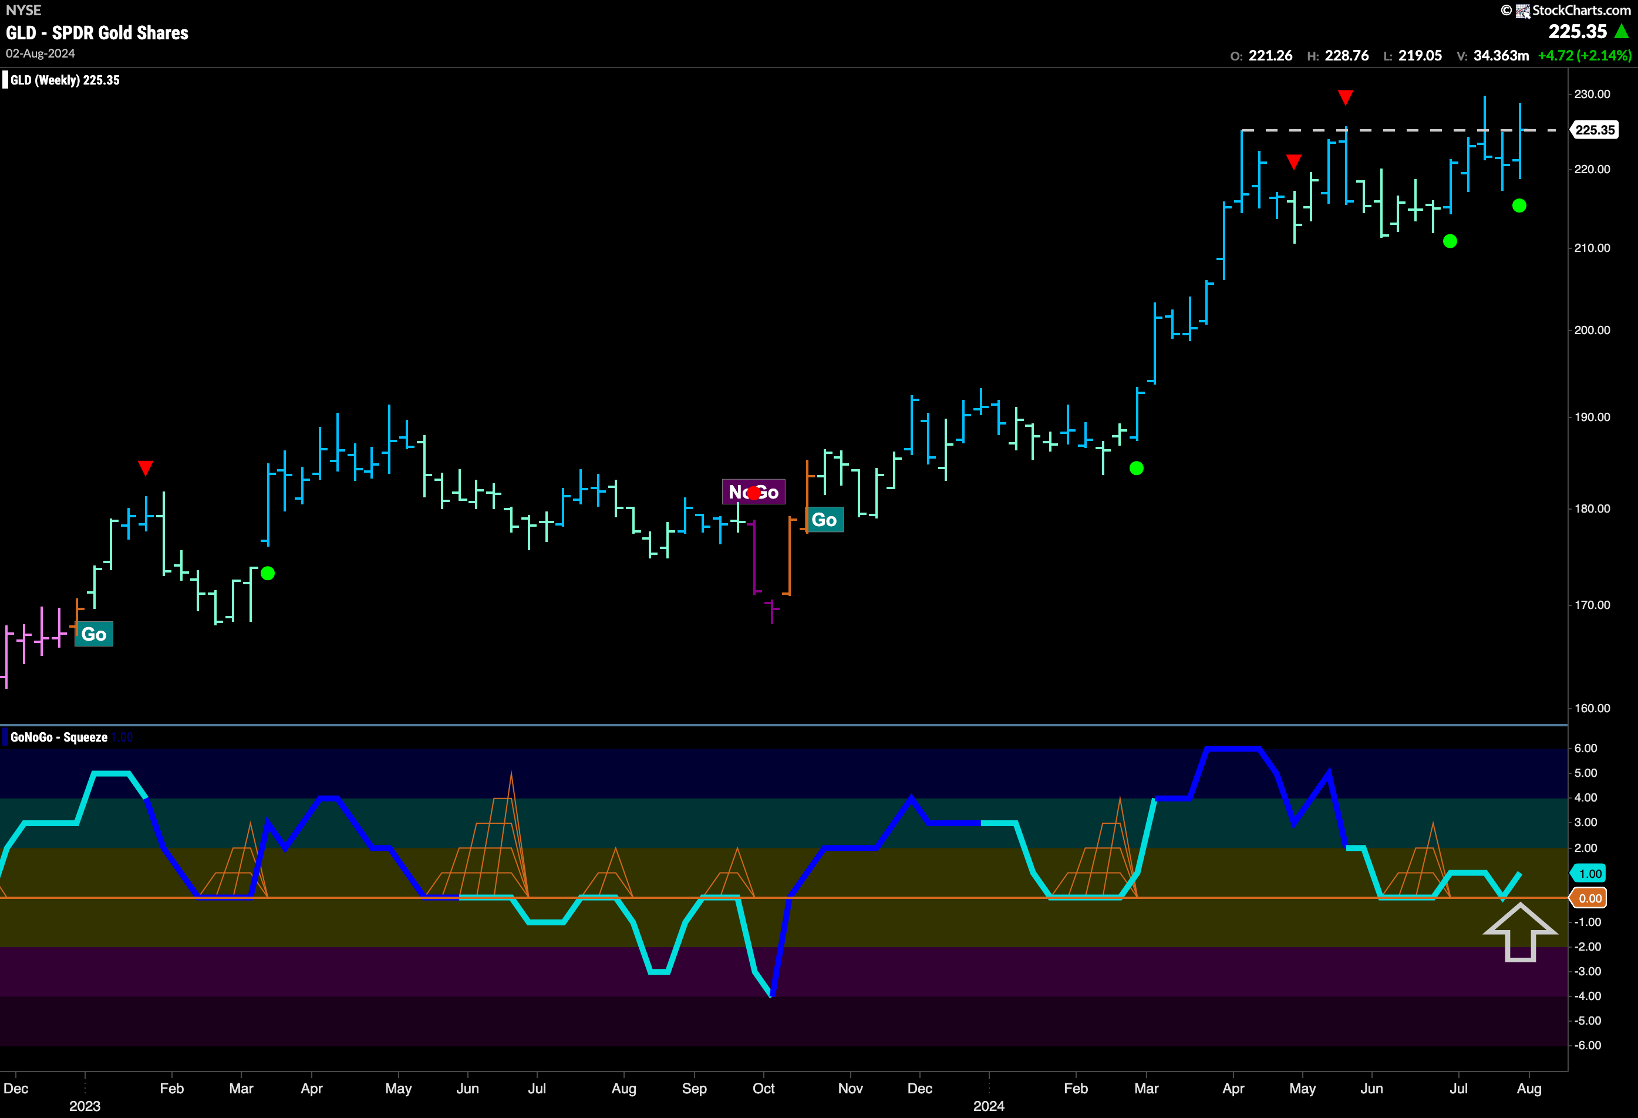Click the oscillator low point near October 2023
Image resolution: width=1638 pixels, height=1118 pixels.
772,995
